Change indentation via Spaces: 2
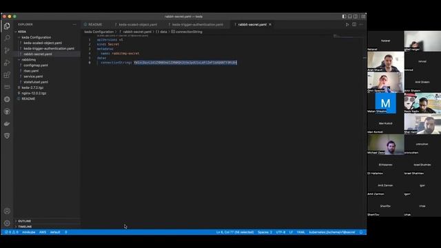The image size is (441, 248). tap(265, 232)
